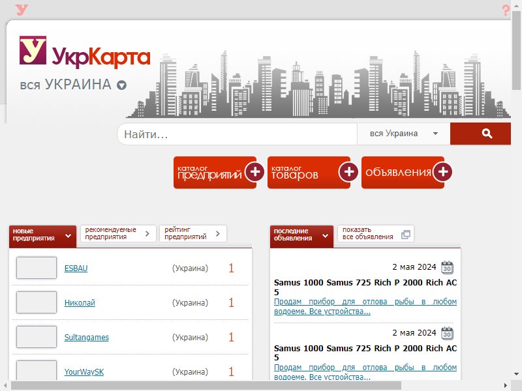Click plus icon on каталог товаров
Viewport: 522px width, 391px height.
click(348, 172)
